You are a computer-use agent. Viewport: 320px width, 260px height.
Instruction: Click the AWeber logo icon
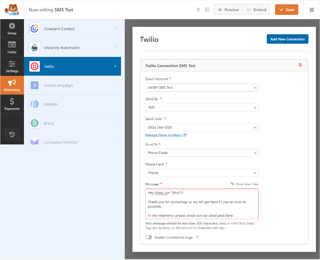pyautogui.click(x=34, y=104)
